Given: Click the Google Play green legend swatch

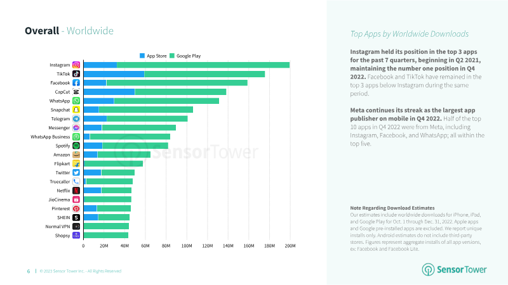Looking at the screenshot, I should (172, 56).
